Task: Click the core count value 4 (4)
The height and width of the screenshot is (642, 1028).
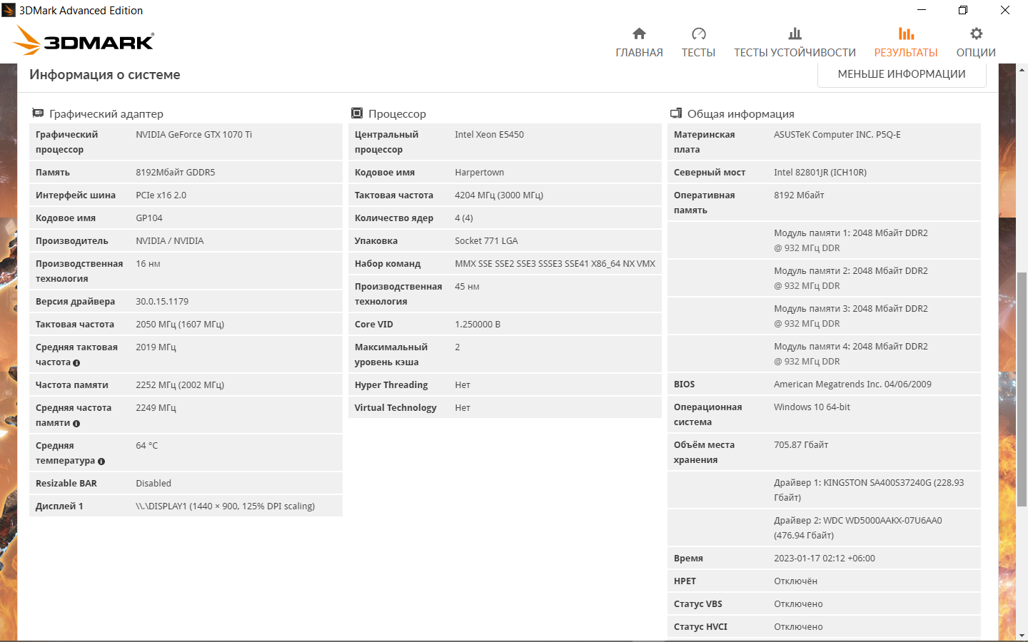Action: pyautogui.click(x=464, y=218)
